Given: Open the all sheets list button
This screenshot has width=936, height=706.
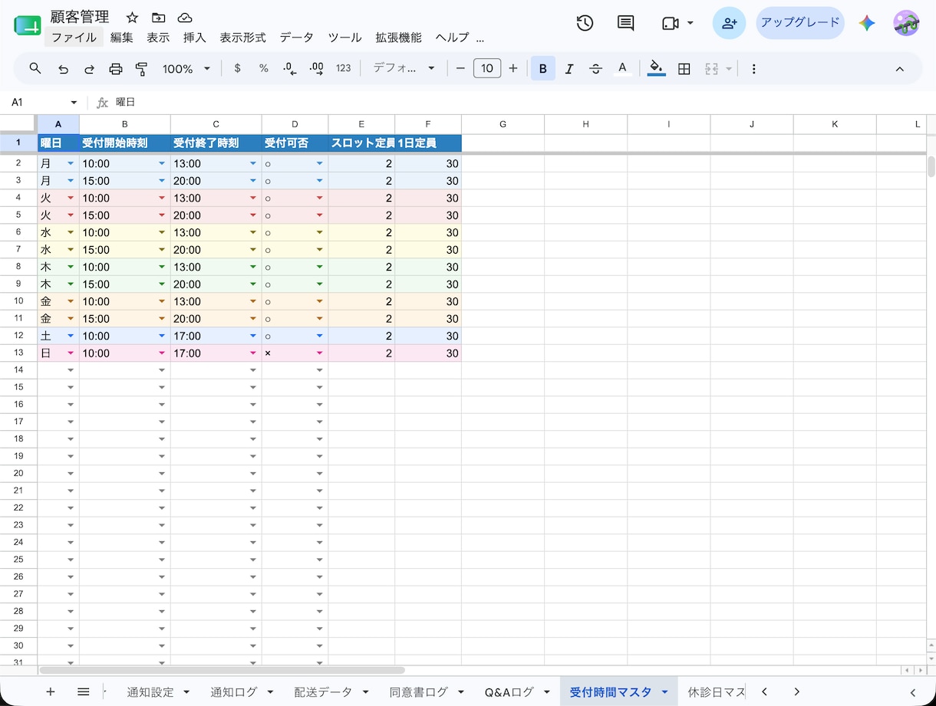Looking at the screenshot, I should pyautogui.click(x=84, y=691).
